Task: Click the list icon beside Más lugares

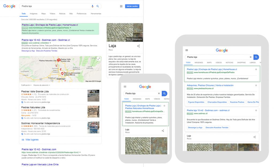Action: [x=23, y=140]
